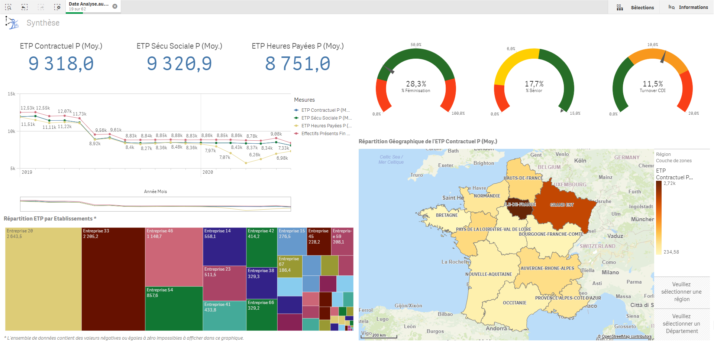Open the smart search selection tool

[8, 7]
